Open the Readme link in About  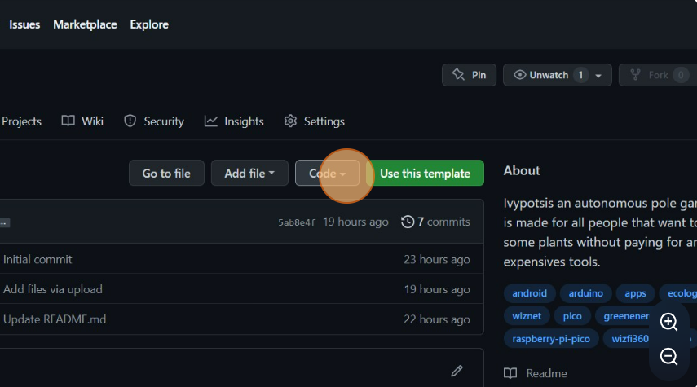pos(536,373)
